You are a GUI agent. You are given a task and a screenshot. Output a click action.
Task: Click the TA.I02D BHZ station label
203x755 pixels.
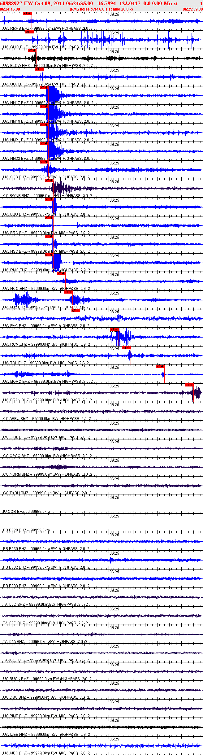coord(14,604)
